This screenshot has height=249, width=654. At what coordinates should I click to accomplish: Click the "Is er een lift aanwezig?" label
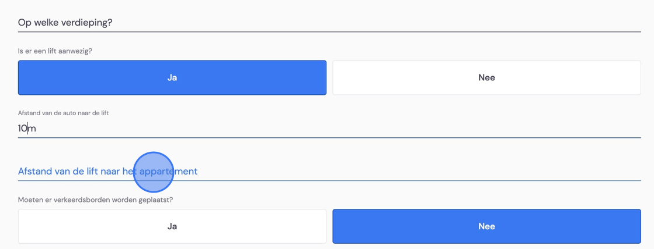55,51
